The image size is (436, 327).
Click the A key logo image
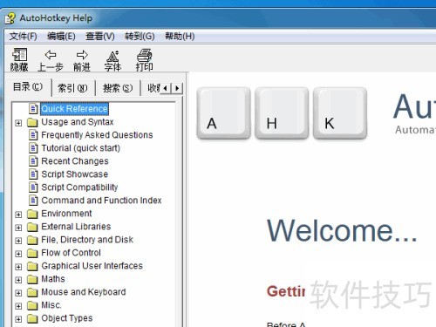pos(223,113)
